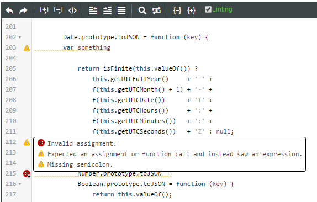Viewport: 317px width, 202px height.
Task: Click 'null;' on line 211
Action: coord(225,132)
